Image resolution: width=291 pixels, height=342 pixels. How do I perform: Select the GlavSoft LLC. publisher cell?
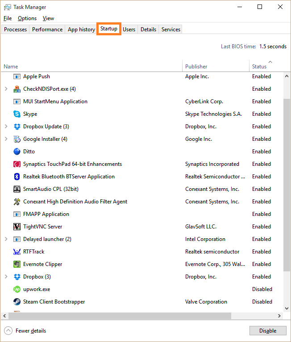(201, 227)
